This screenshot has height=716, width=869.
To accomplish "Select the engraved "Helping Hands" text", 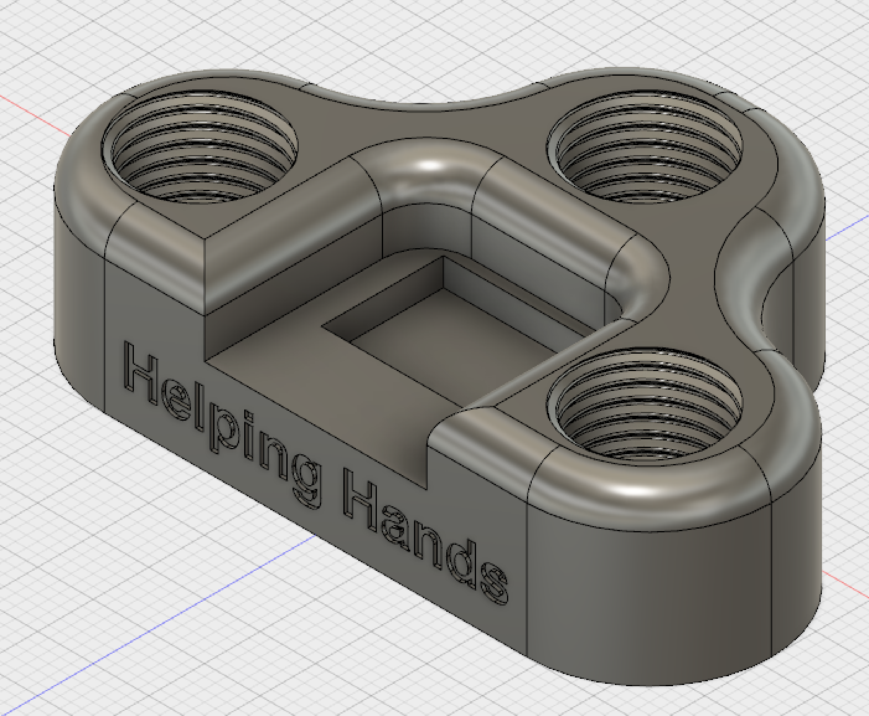I will click(316, 472).
